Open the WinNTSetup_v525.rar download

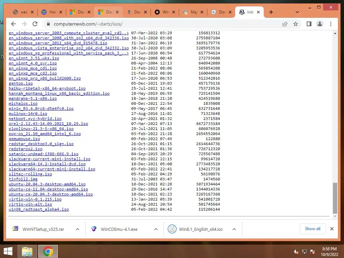click(43, 229)
